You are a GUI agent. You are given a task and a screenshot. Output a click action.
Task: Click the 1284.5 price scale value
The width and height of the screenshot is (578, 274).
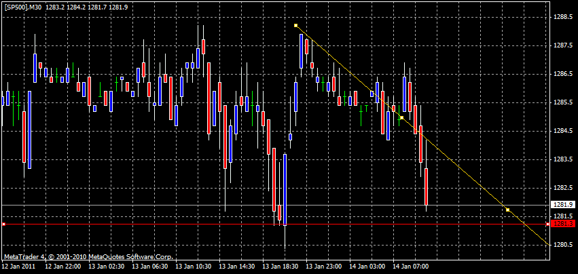pos(562,131)
